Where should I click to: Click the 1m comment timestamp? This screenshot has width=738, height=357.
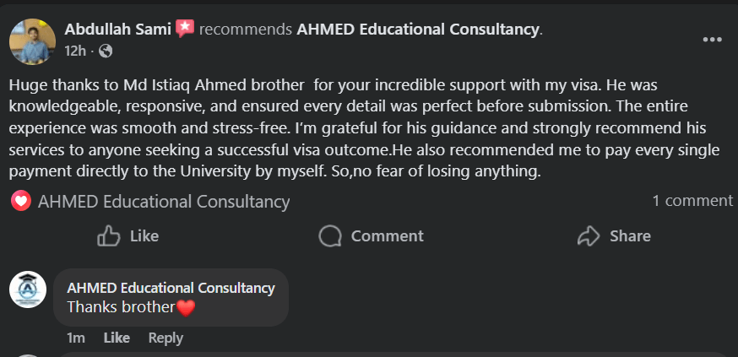(76, 338)
